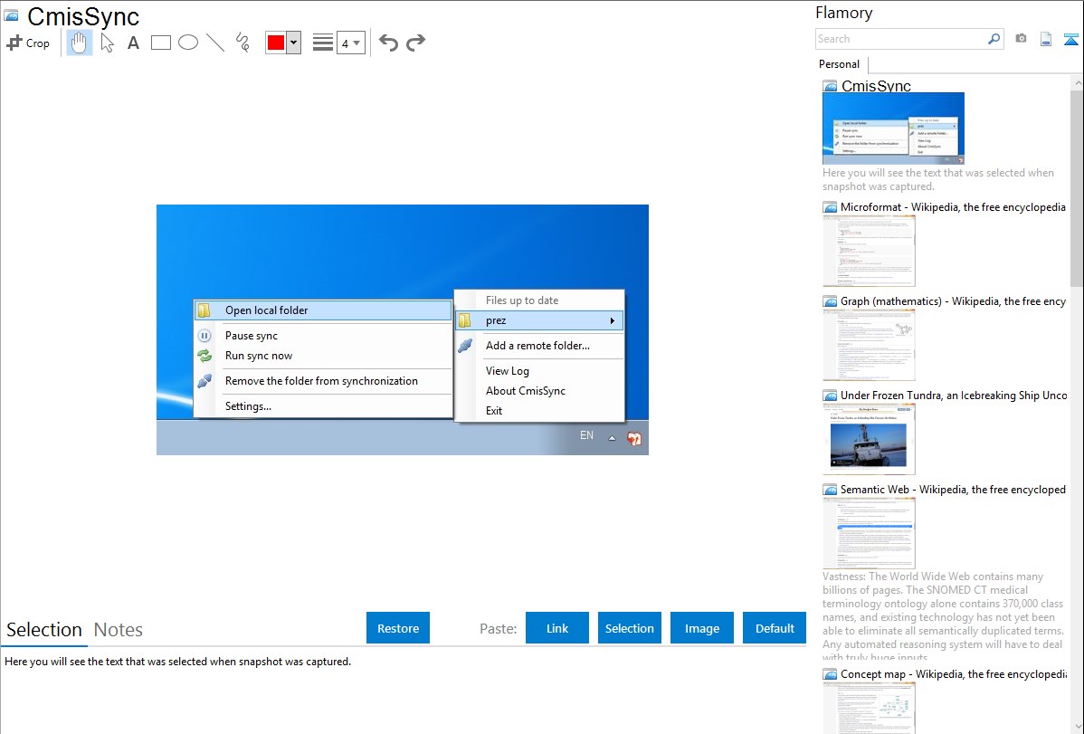Screen dimensions: 1084x734
Task: Open Settings... from the context menu
Action: coord(323,406)
